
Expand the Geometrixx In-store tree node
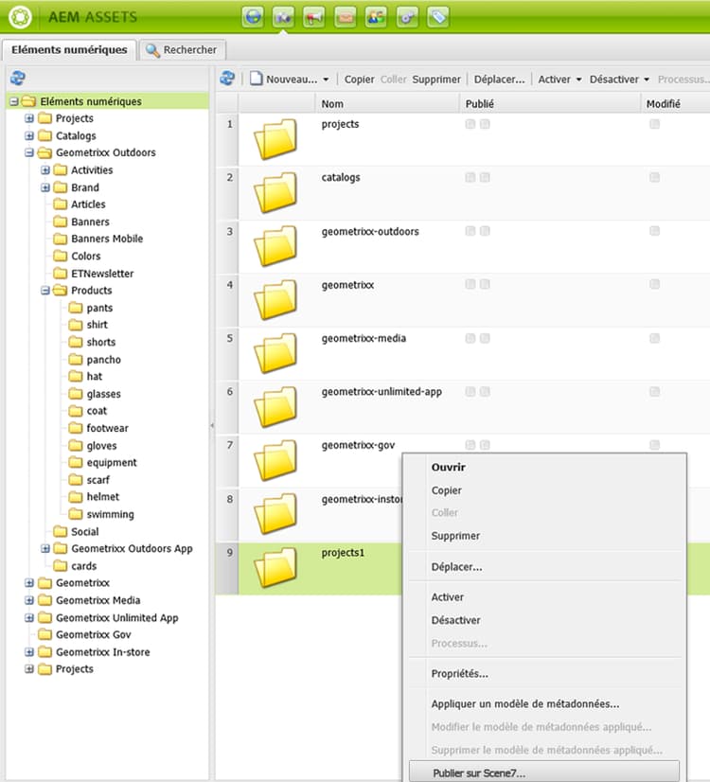29,652
